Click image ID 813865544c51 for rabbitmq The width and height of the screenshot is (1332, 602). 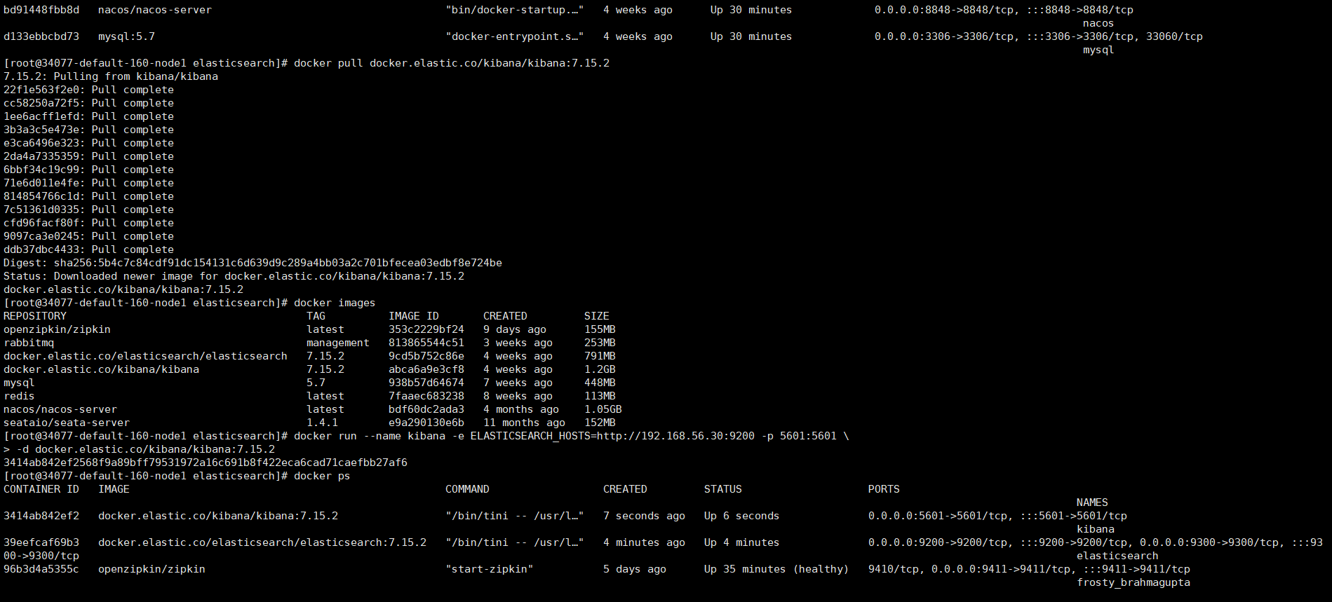pos(426,343)
